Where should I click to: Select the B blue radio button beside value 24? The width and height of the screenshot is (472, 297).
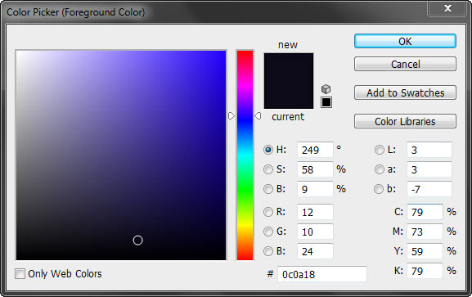tap(268, 251)
